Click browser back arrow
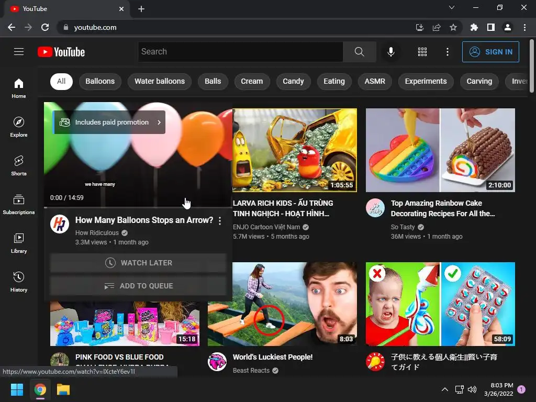Image resolution: width=536 pixels, height=402 pixels. point(12,27)
